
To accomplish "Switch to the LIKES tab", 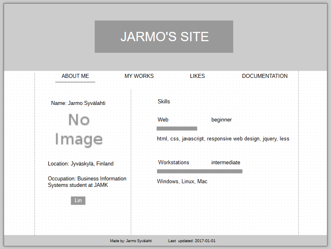I will point(197,76).
